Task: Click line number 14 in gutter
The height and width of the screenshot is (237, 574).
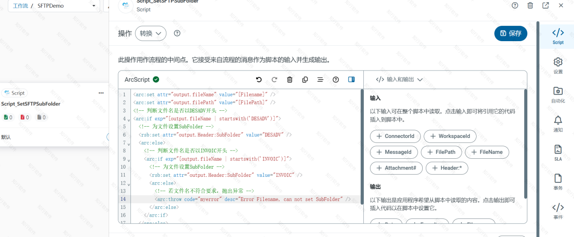Action: point(123,199)
